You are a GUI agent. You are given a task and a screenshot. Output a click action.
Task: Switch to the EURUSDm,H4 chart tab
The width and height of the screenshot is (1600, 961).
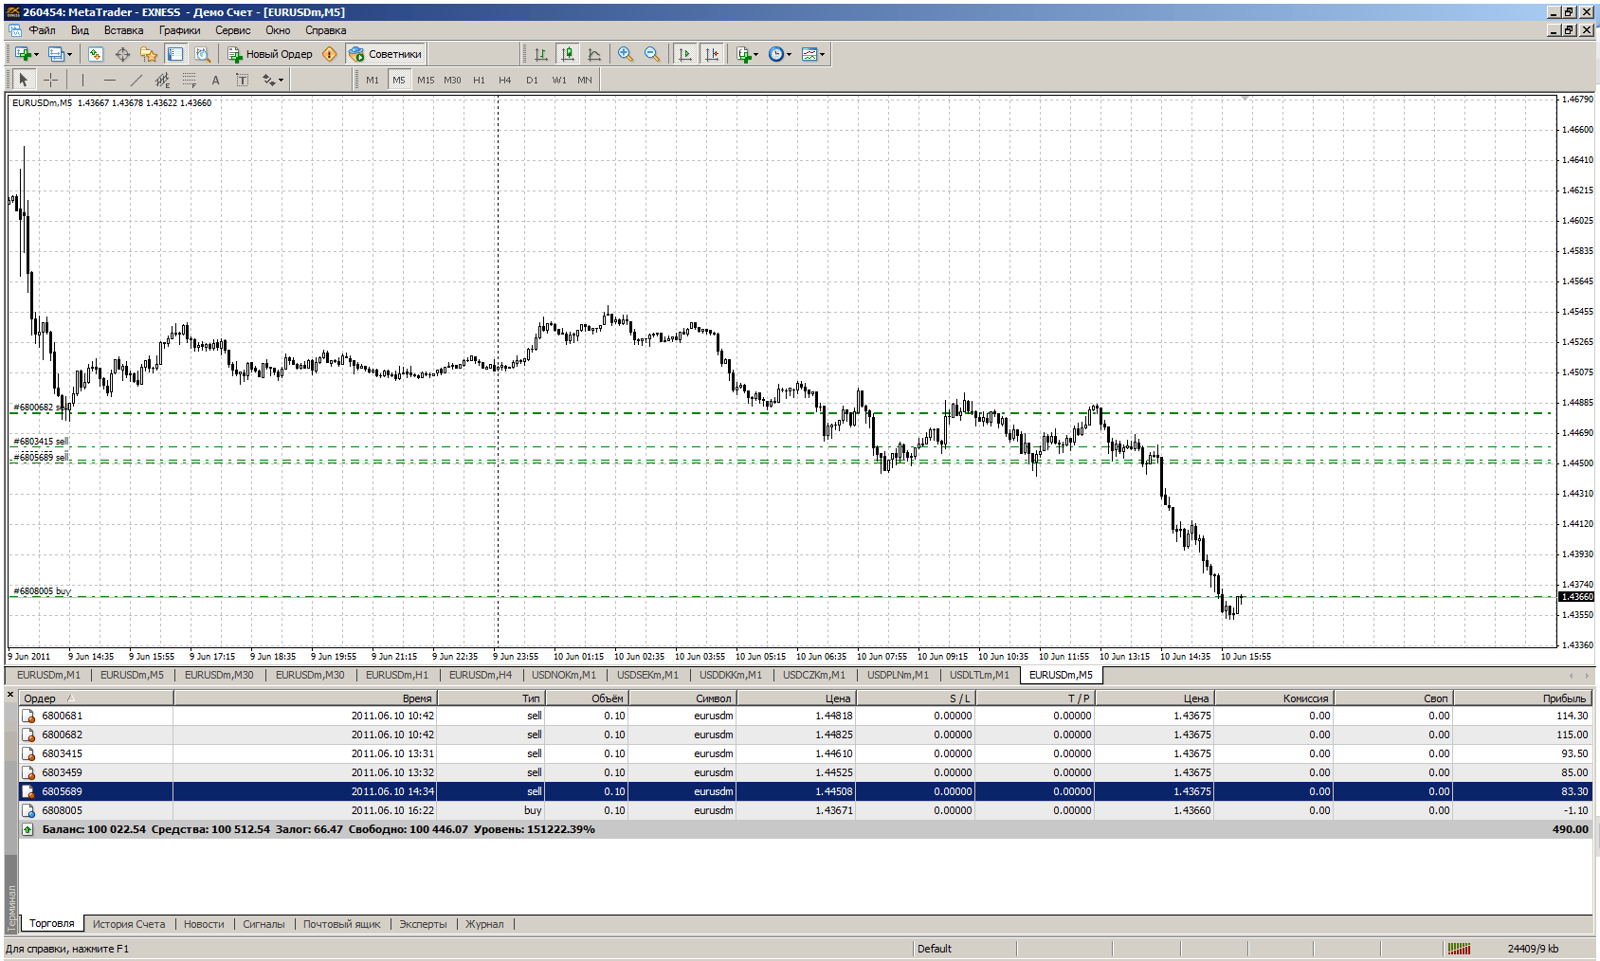tap(481, 675)
